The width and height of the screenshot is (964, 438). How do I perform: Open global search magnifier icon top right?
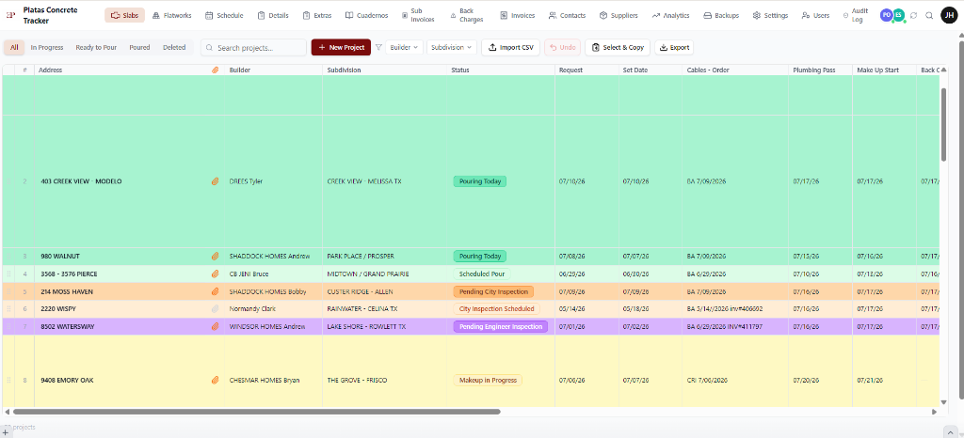[x=929, y=15]
